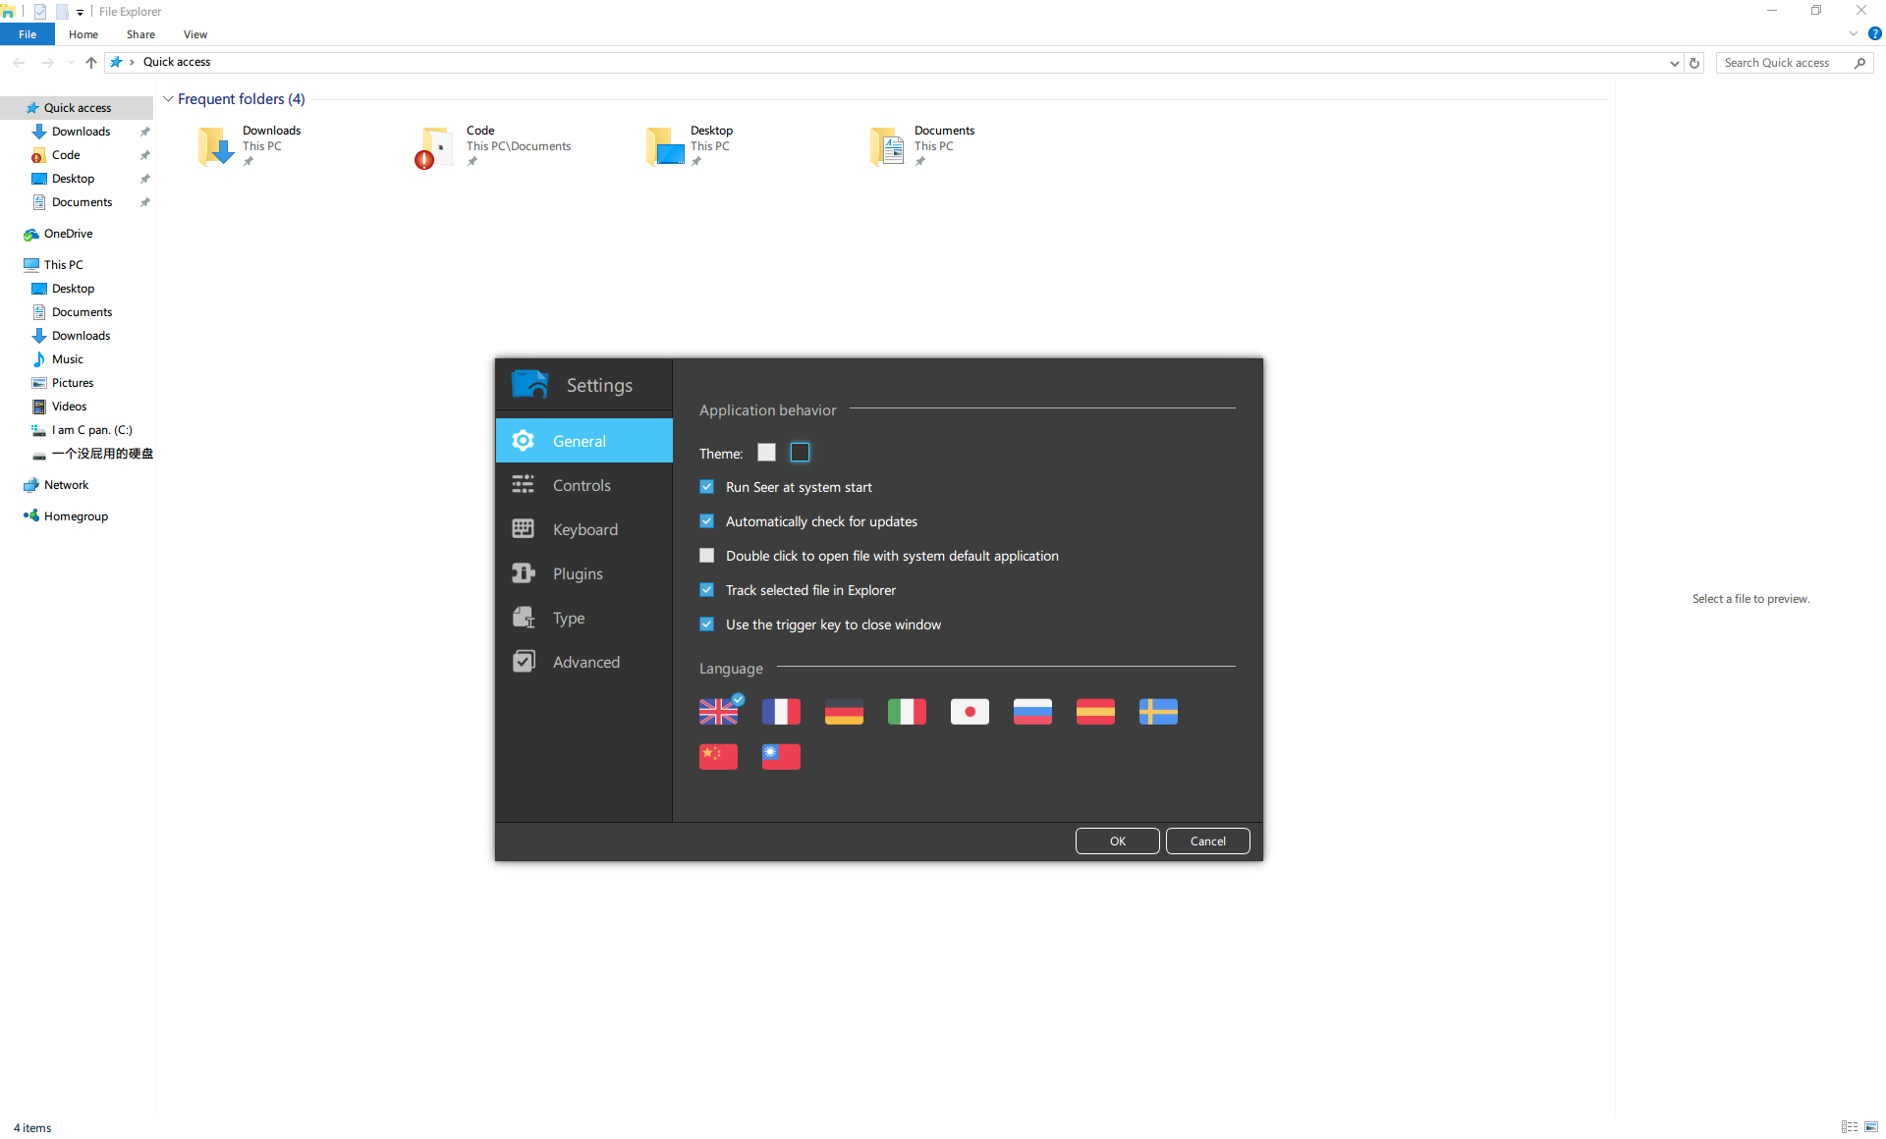This screenshot has width=1886, height=1139.
Task: Uncheck Track selected file in Explorer
Action: [706, 590]
